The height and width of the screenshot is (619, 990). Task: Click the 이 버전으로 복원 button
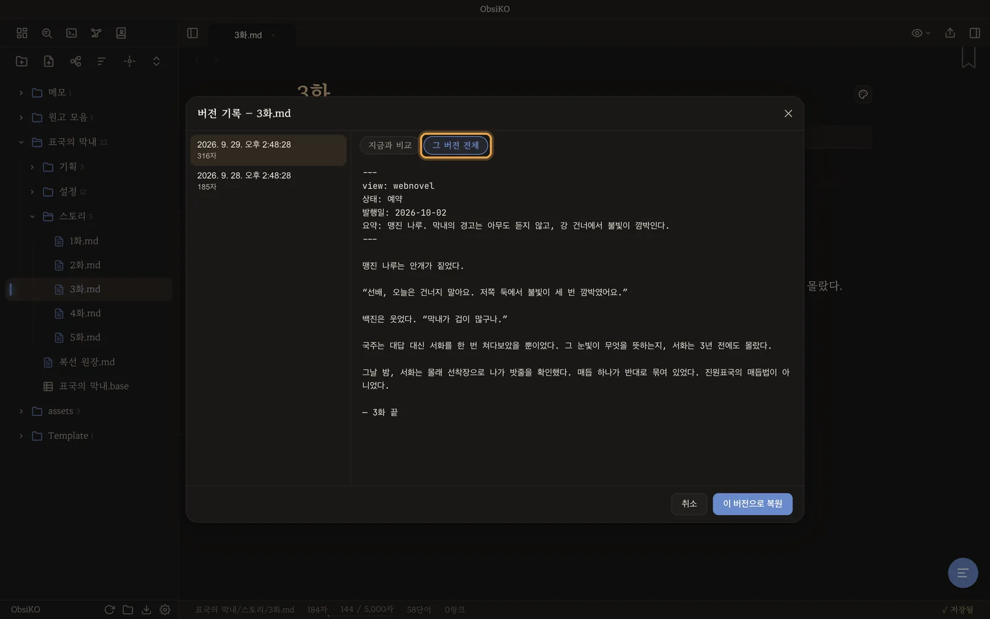coord(752,504)
